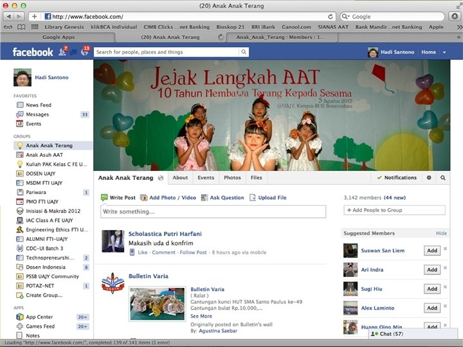
Task: Open the About group tab
Action: coord(180,177)
